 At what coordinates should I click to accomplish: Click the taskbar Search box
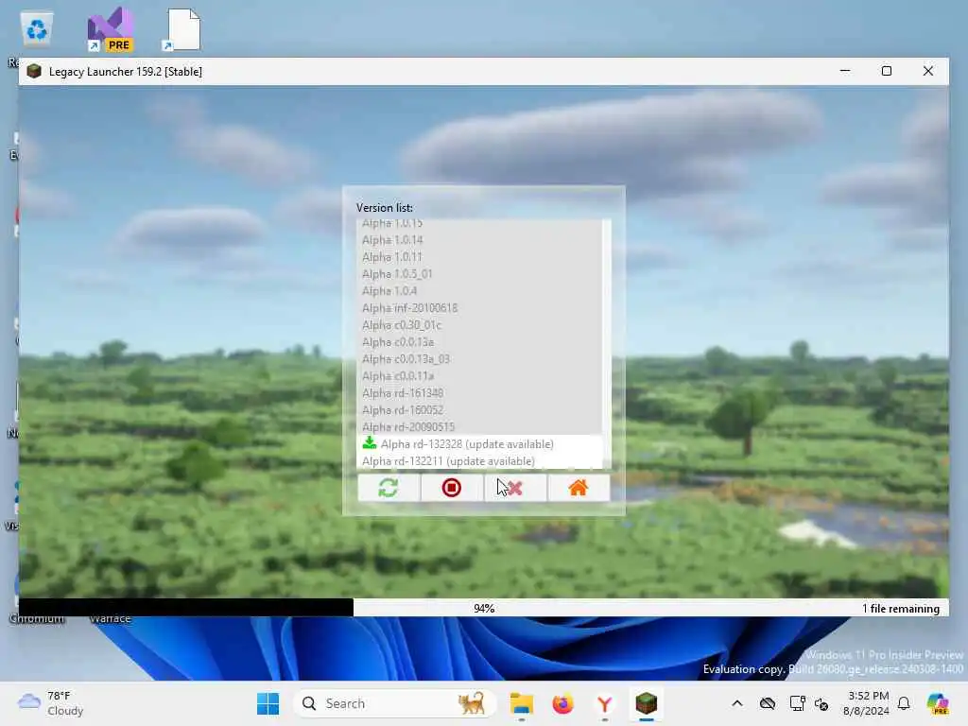(395, 703)
